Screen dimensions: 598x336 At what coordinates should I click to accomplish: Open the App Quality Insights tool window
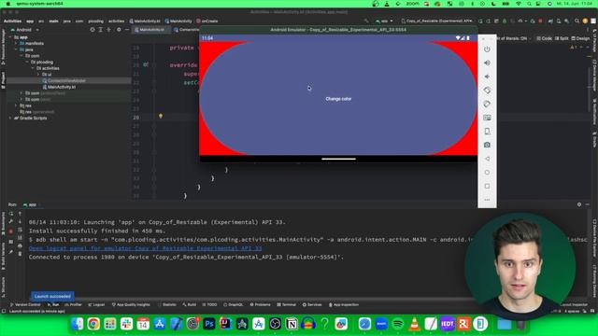point(131,305)
